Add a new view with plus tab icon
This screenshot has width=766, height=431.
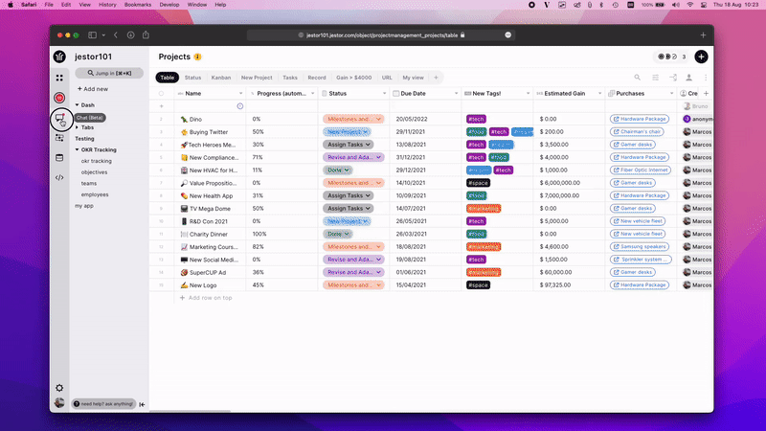click(436, 78)
